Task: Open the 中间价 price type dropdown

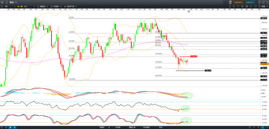Action: pos(56,7)
